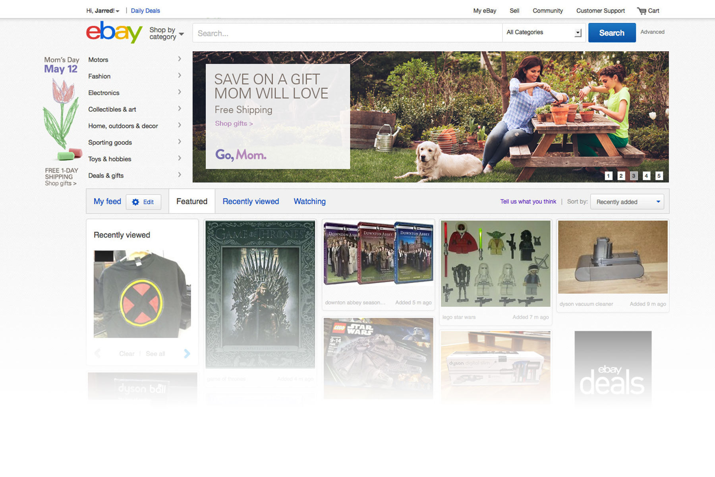715x477 pixels.
Task: Click the Electronics category label
Action: click(x=104, y=93)
